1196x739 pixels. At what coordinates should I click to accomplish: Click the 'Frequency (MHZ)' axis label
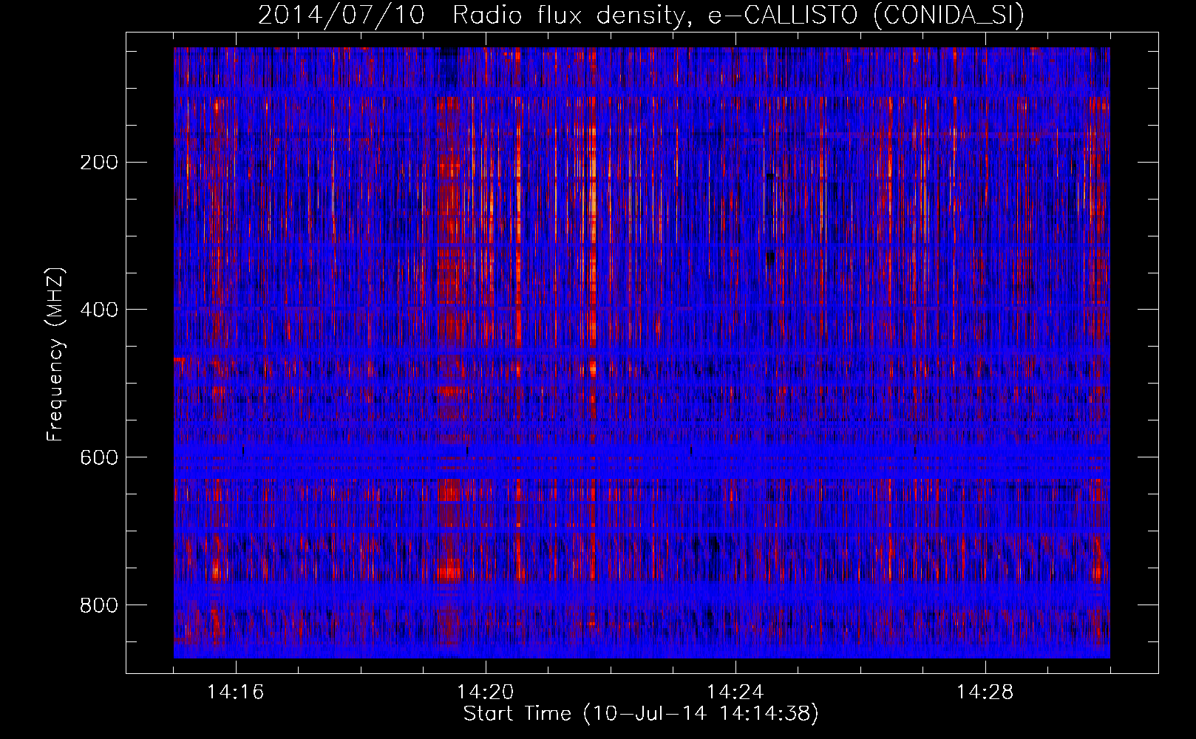click(55, 355)
